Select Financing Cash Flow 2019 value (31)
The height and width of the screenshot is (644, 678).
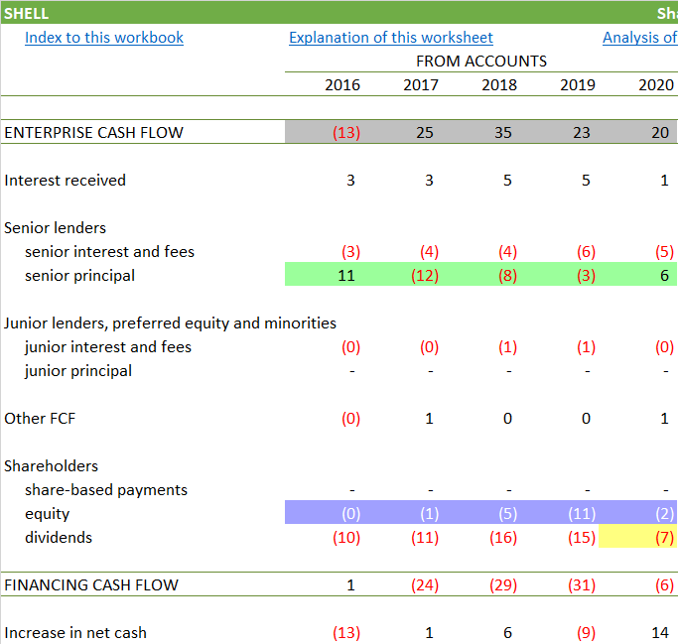582,584
